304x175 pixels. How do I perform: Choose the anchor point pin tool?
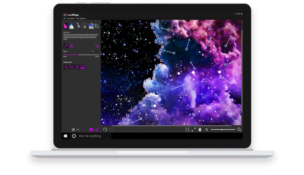tap(78, 26)
